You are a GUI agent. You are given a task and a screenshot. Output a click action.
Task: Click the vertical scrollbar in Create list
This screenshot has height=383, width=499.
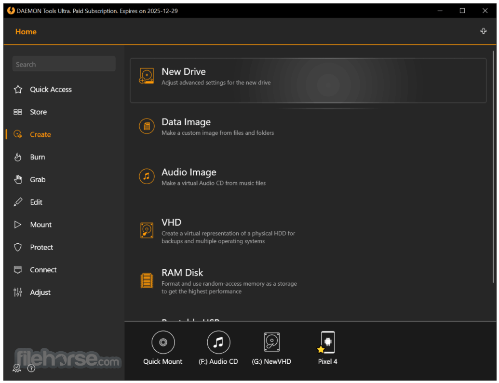pyautogui.click(x=494, y=167)
